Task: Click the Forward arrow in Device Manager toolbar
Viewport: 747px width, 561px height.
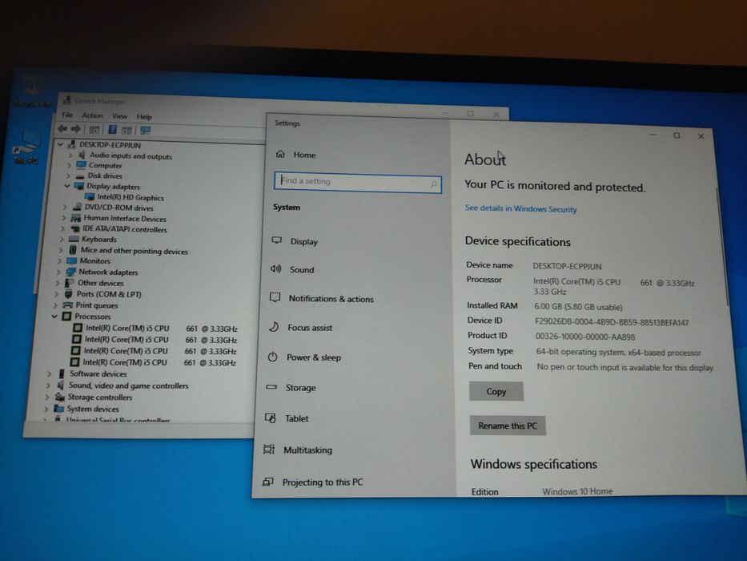Action: [76, 129]
